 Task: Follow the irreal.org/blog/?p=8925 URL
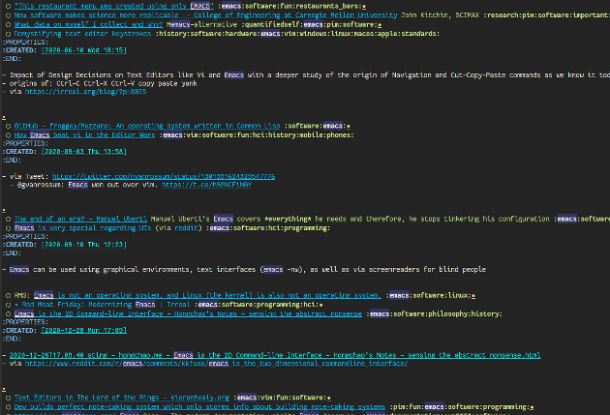coord(85,92)
